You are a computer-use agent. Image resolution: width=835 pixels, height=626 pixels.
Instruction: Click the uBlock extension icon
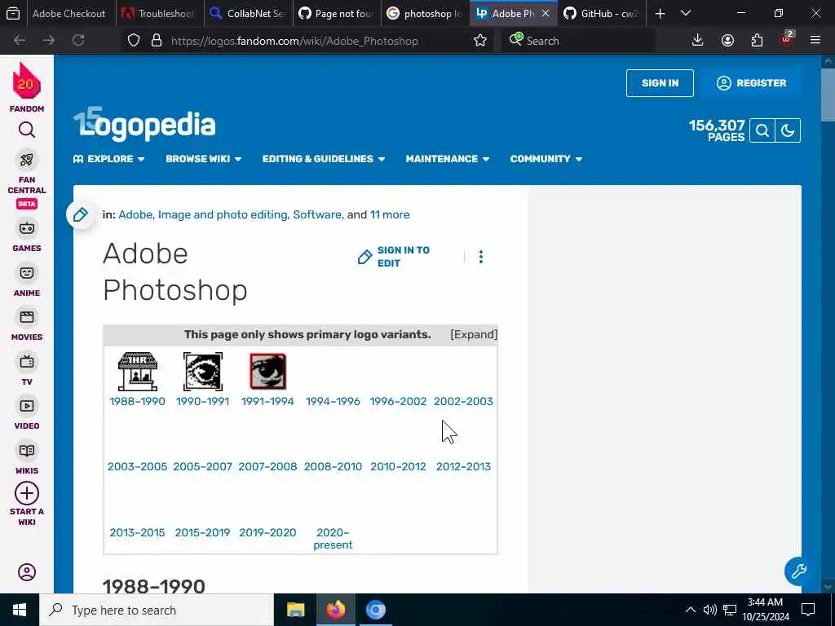click(x=787, y=41)
